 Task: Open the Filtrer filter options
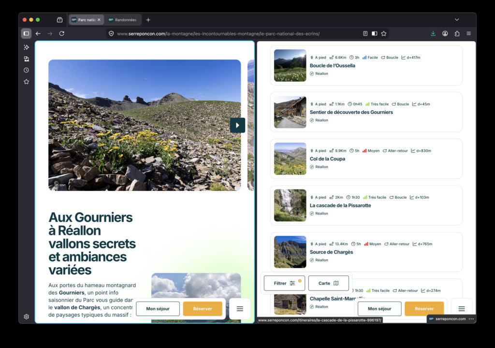pyautogui.click(x=284, y=283)
